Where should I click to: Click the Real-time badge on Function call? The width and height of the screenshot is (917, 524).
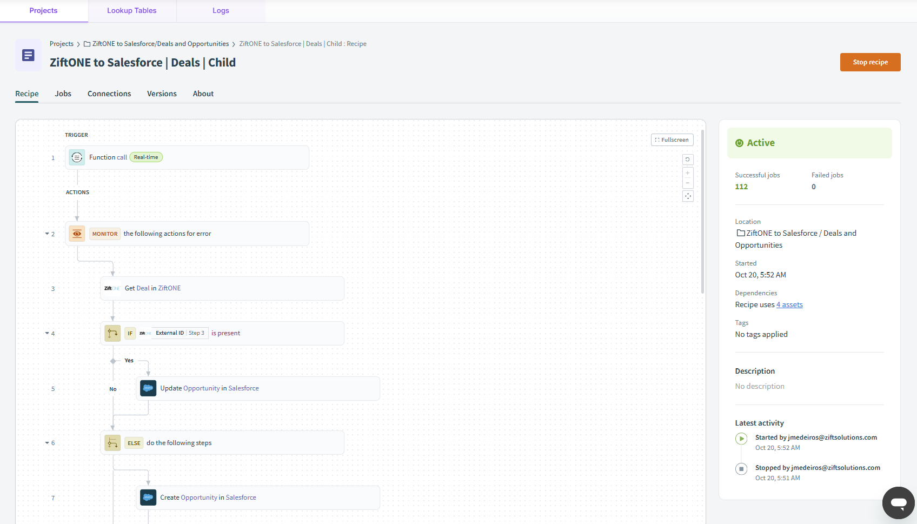tap(146, 157)
